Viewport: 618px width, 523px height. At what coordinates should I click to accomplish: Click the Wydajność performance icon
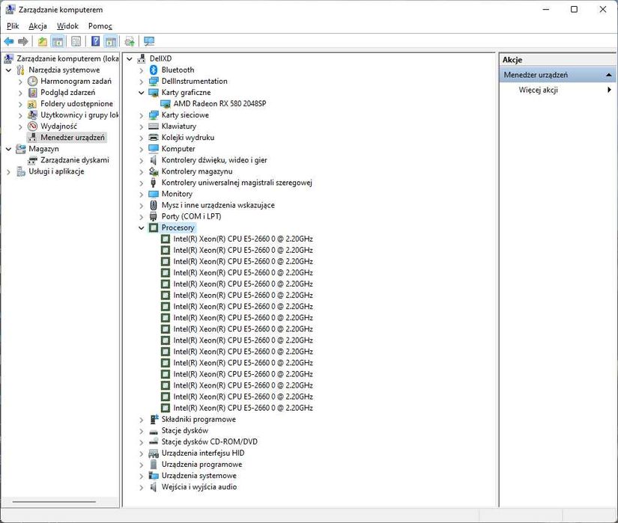33,126
